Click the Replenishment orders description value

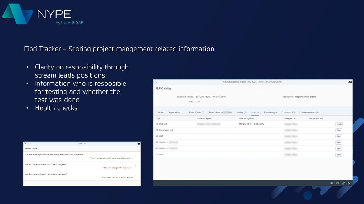tap(305, 97)
